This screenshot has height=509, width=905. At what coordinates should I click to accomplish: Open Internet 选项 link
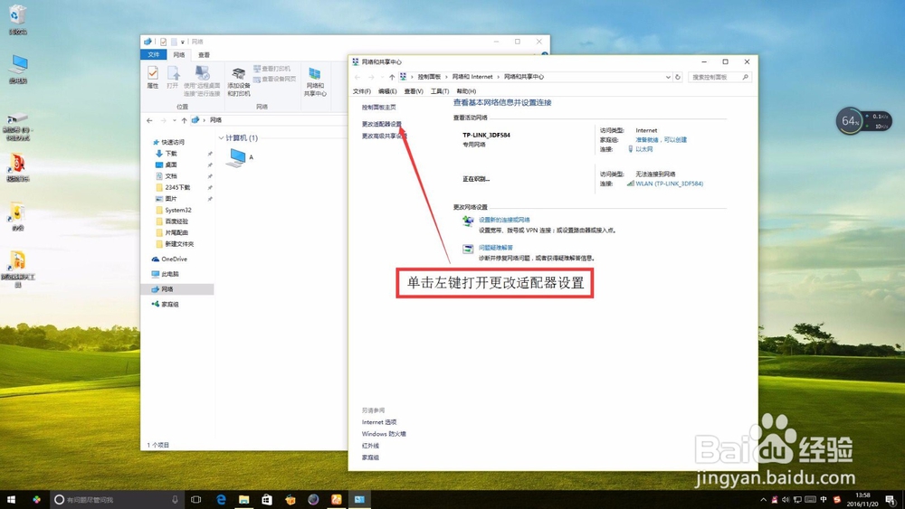point(378,422)
